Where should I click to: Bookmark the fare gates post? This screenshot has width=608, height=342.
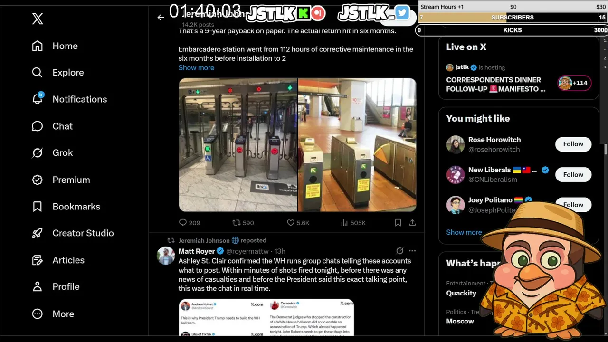[x=398, y=222]
